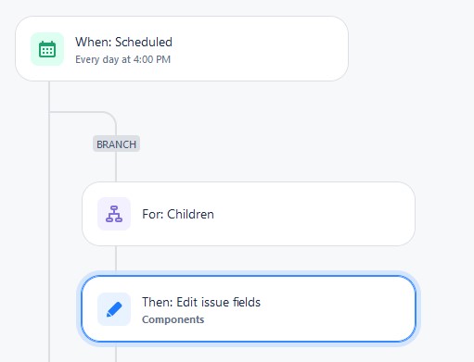The width and height of the screenshot is (474, 362).
Task: Click connector line between BRANCH label and Children
Action: 116,167
